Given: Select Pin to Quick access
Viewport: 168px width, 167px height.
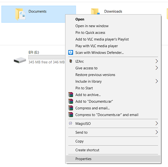Looking at the screenshot, I should (90, 33).
